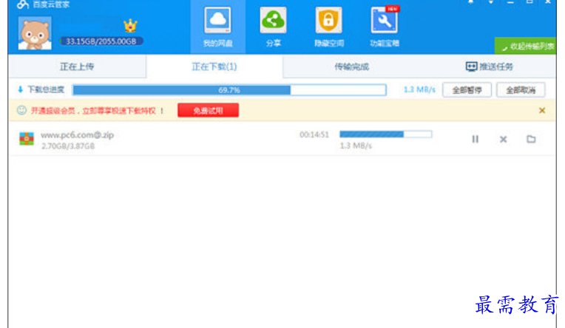Viewport: 565px width, 328px height.
Task: Click the 1.3 MB/s speed under file progress
Action: (356, 146)
